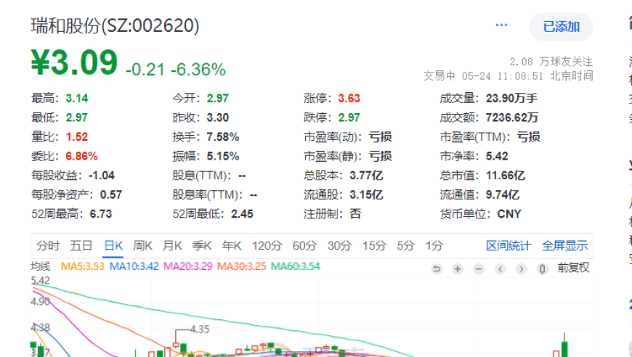The height and width of the screenshot is (357, 632).
Task: Click the 换手 value 7.58%
Action: 223,137
